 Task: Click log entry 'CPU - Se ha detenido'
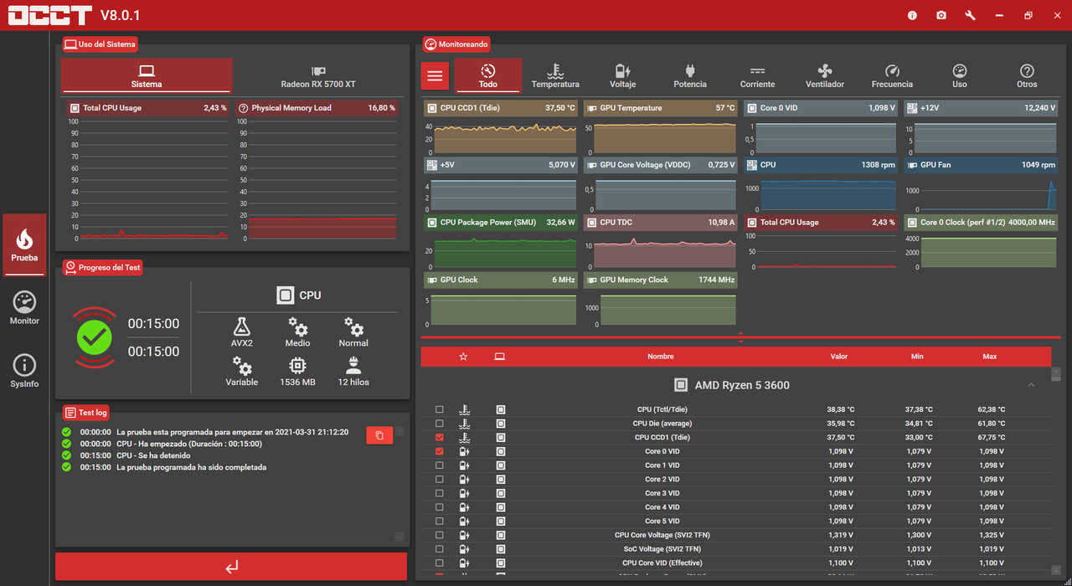[x=153, y=456]
